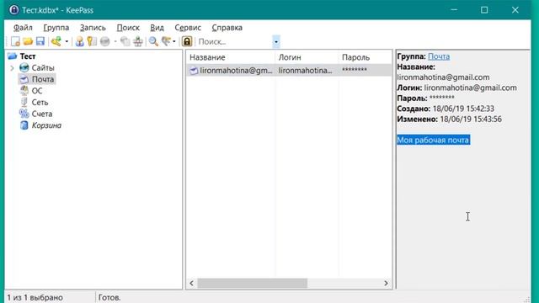
Task: Open the Поиск menu
Action: (128, 28)
